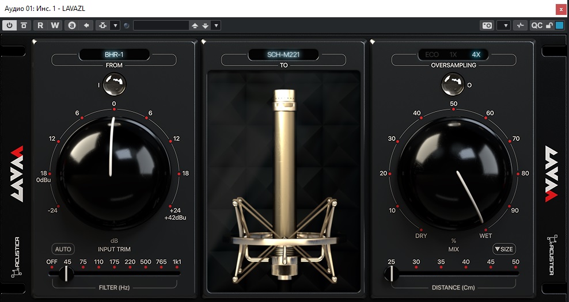Screen dimensions: 569x302
Task: Click the MIX percentage knob
Action: point(454,173)
